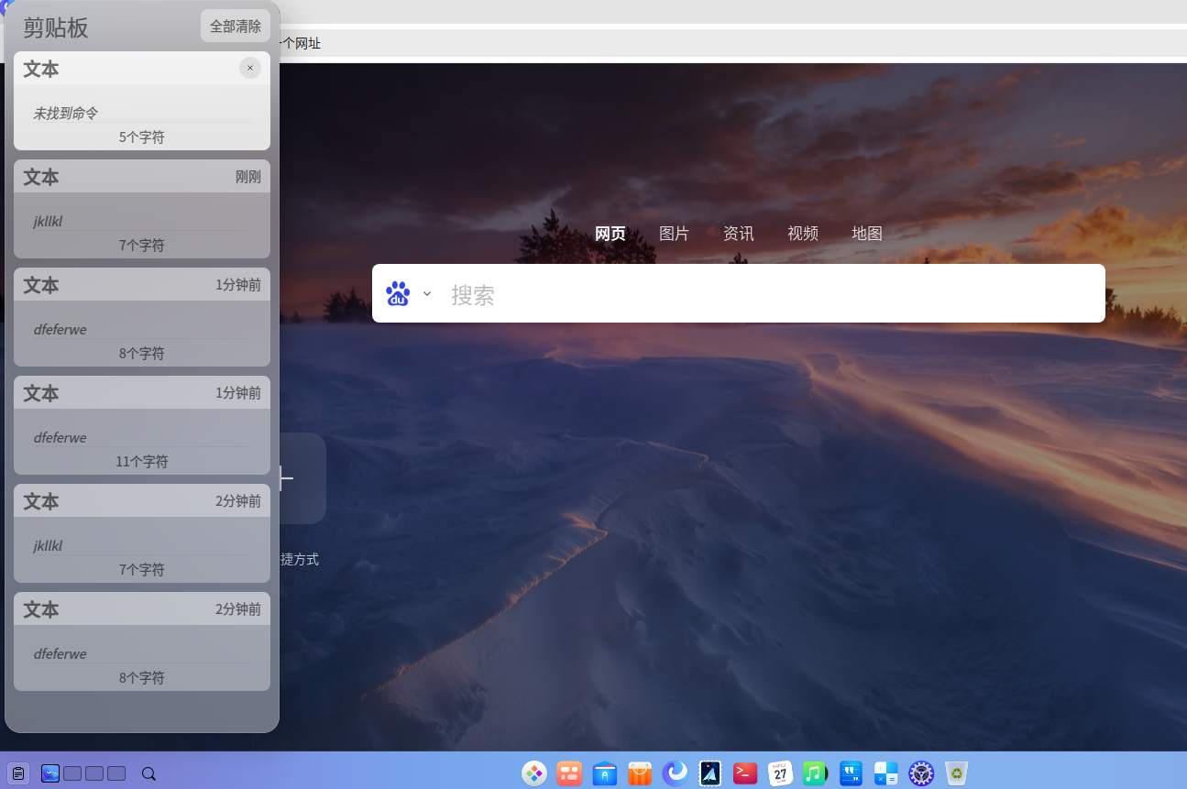Open the calendar icon showing 27

(780, 773)
